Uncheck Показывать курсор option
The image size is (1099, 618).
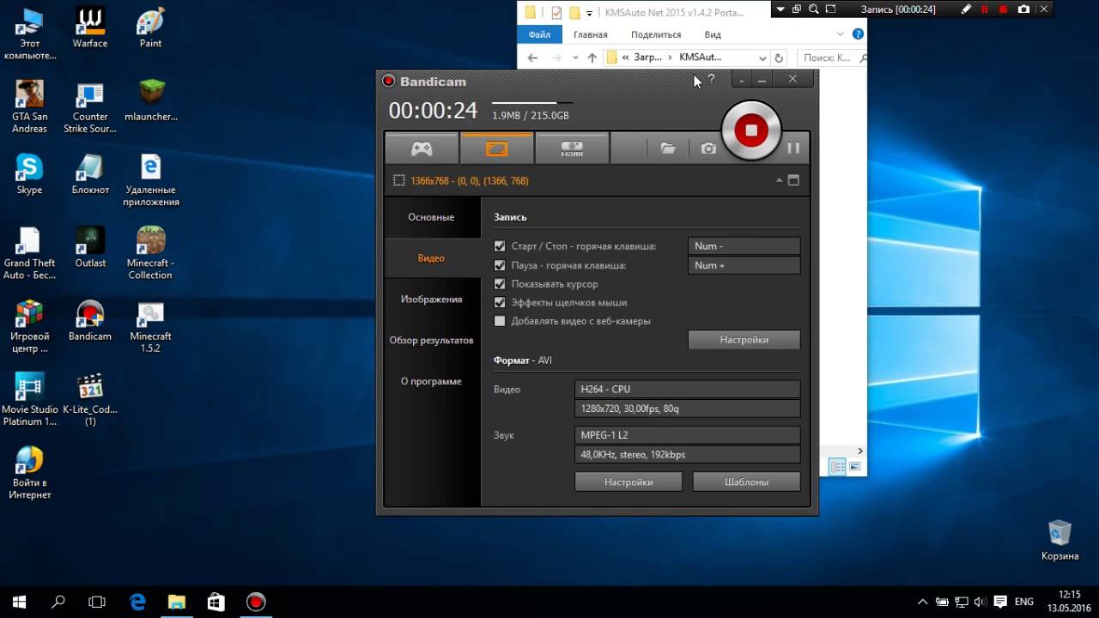tap(500, 284)
